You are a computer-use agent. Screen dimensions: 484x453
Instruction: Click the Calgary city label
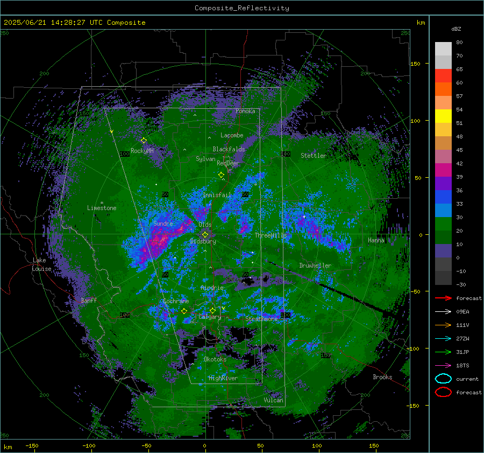210,317
